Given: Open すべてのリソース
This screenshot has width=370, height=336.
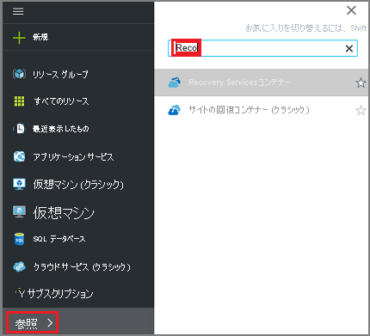Looking at the screenshot, I should pyautogui.click(x=61, y=101).
